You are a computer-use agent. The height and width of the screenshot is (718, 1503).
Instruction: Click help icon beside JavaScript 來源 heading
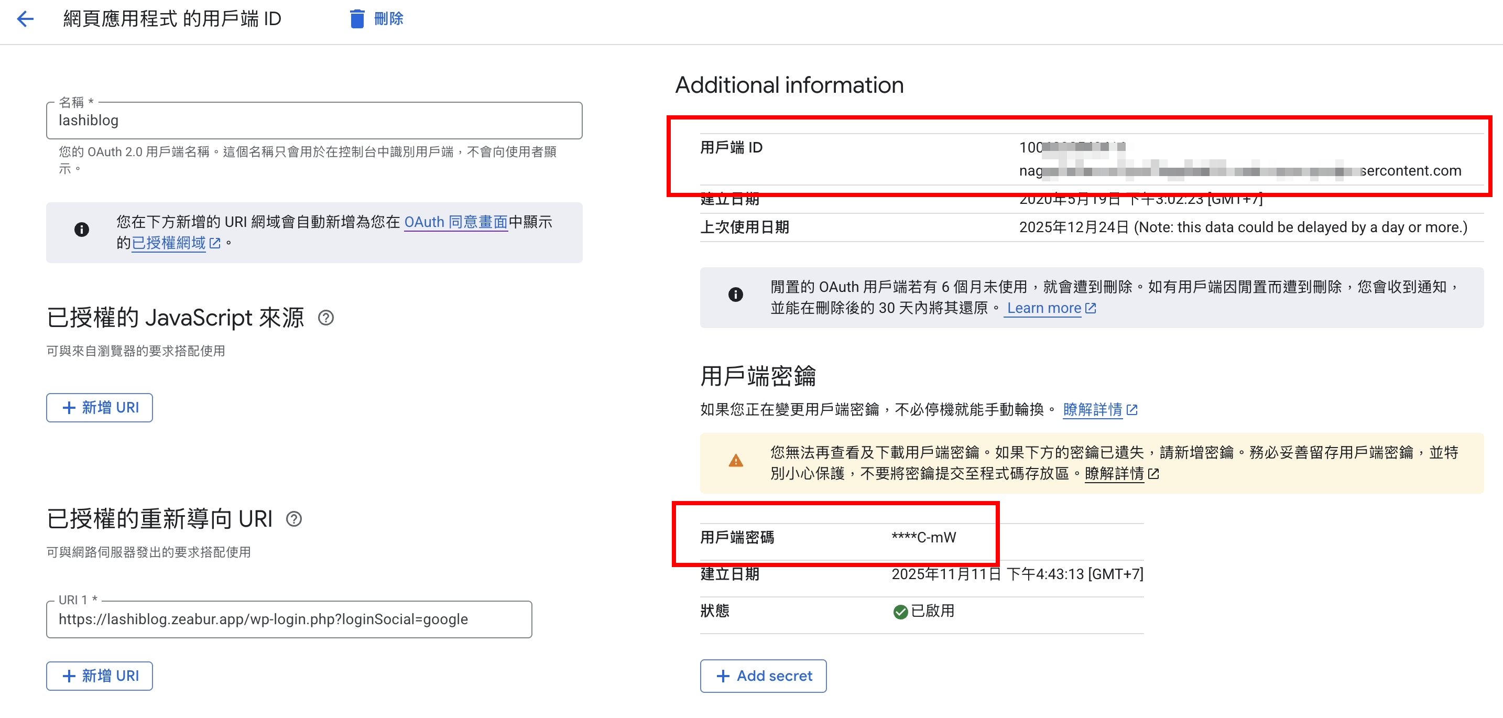click(x=325, y=318)
